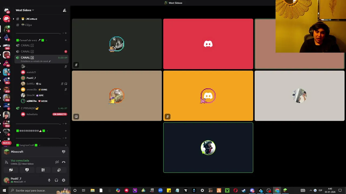The height and width of the screenshot is (194, 346).
Task: Open West Sideee server dropdown menu
Action: [x=25, y=10]
